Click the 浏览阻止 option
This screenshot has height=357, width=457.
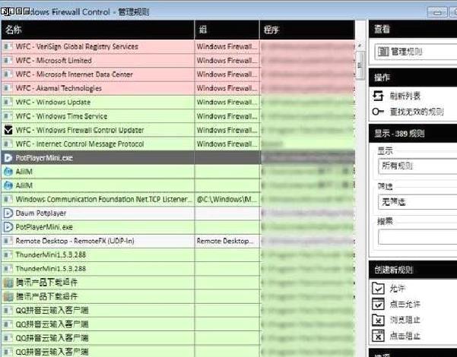click(x=405, y=320)
